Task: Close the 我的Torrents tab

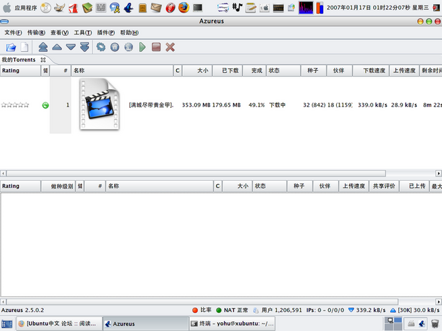Action: (43, 60)
